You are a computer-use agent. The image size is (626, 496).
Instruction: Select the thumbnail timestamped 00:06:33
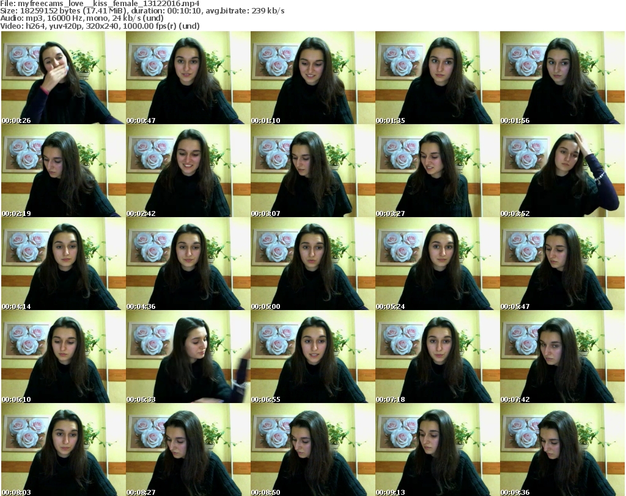point(188,357)
